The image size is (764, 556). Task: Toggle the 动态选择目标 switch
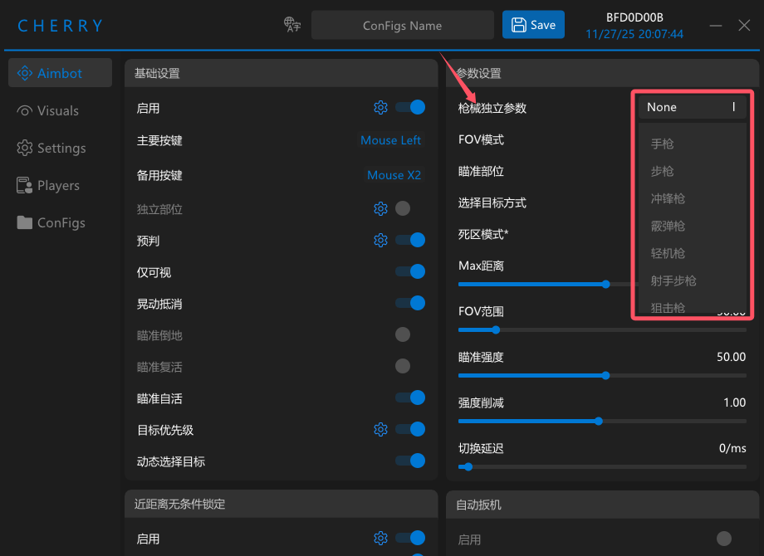pos(410,461)
